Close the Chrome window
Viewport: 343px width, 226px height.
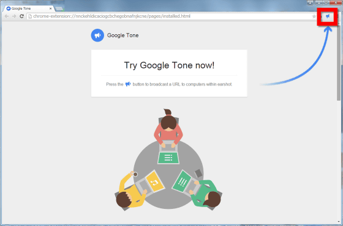pos(336,2)
